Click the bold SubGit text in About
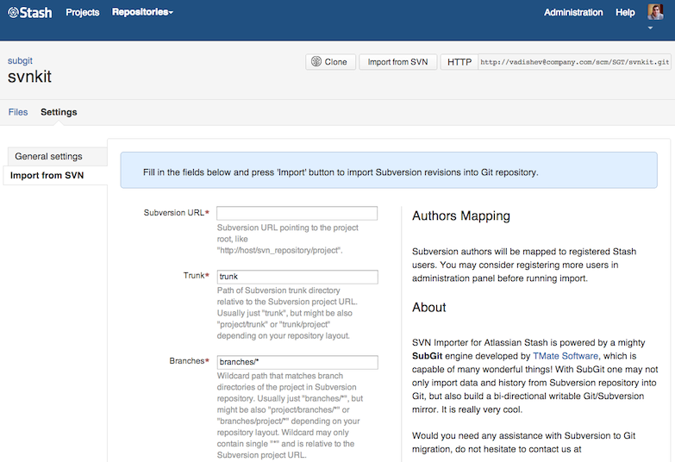675x462 pixels. tap(427, 356)
